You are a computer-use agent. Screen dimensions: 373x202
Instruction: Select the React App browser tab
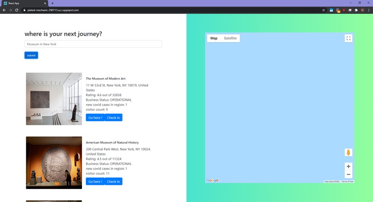[24, 3]
